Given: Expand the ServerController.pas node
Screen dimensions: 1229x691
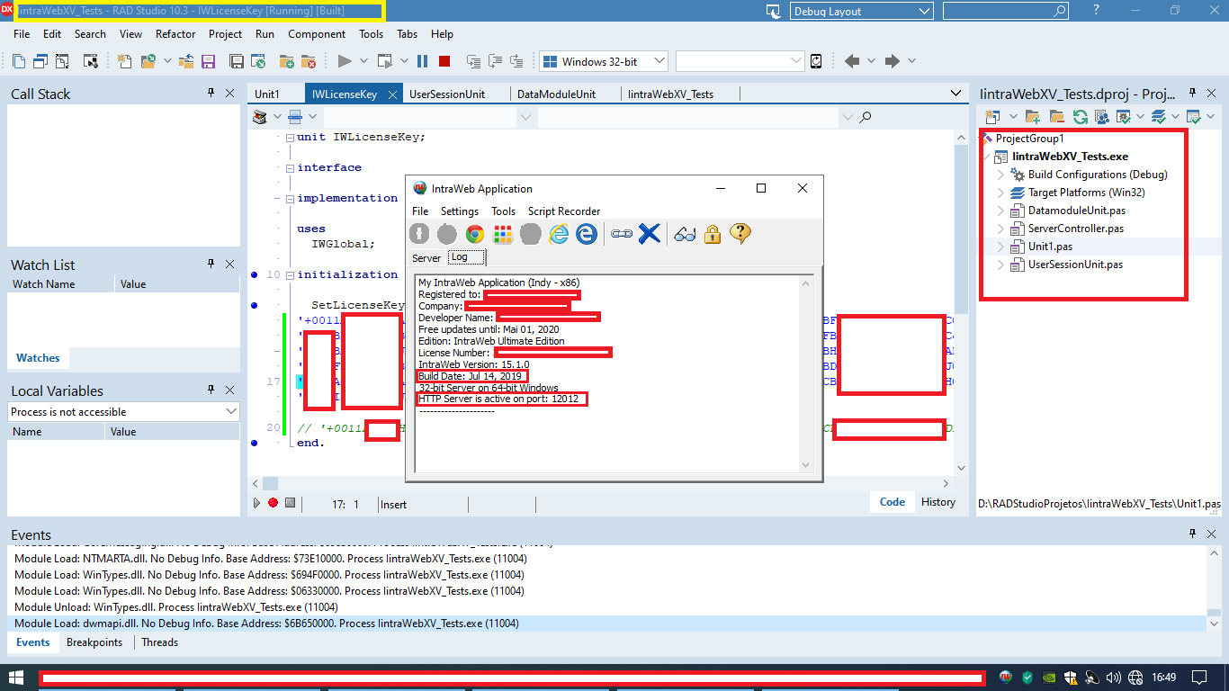Looking at the screenshot, I should [1000, 229].
